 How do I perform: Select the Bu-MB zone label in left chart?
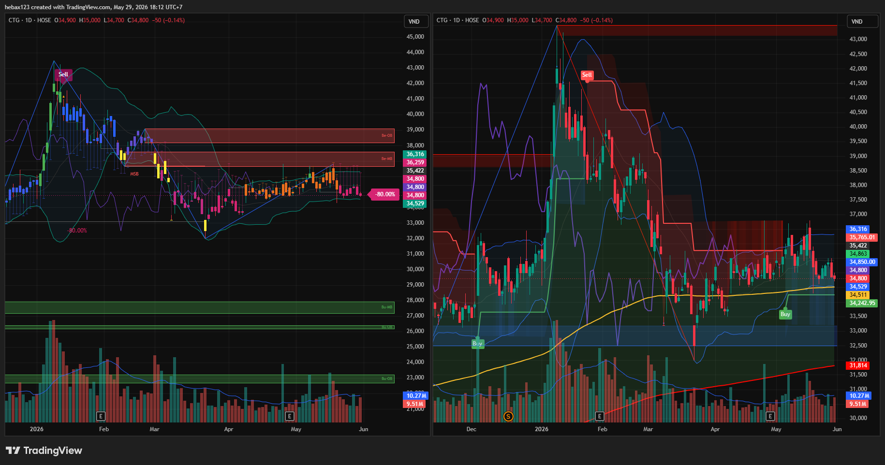point(387,307)
